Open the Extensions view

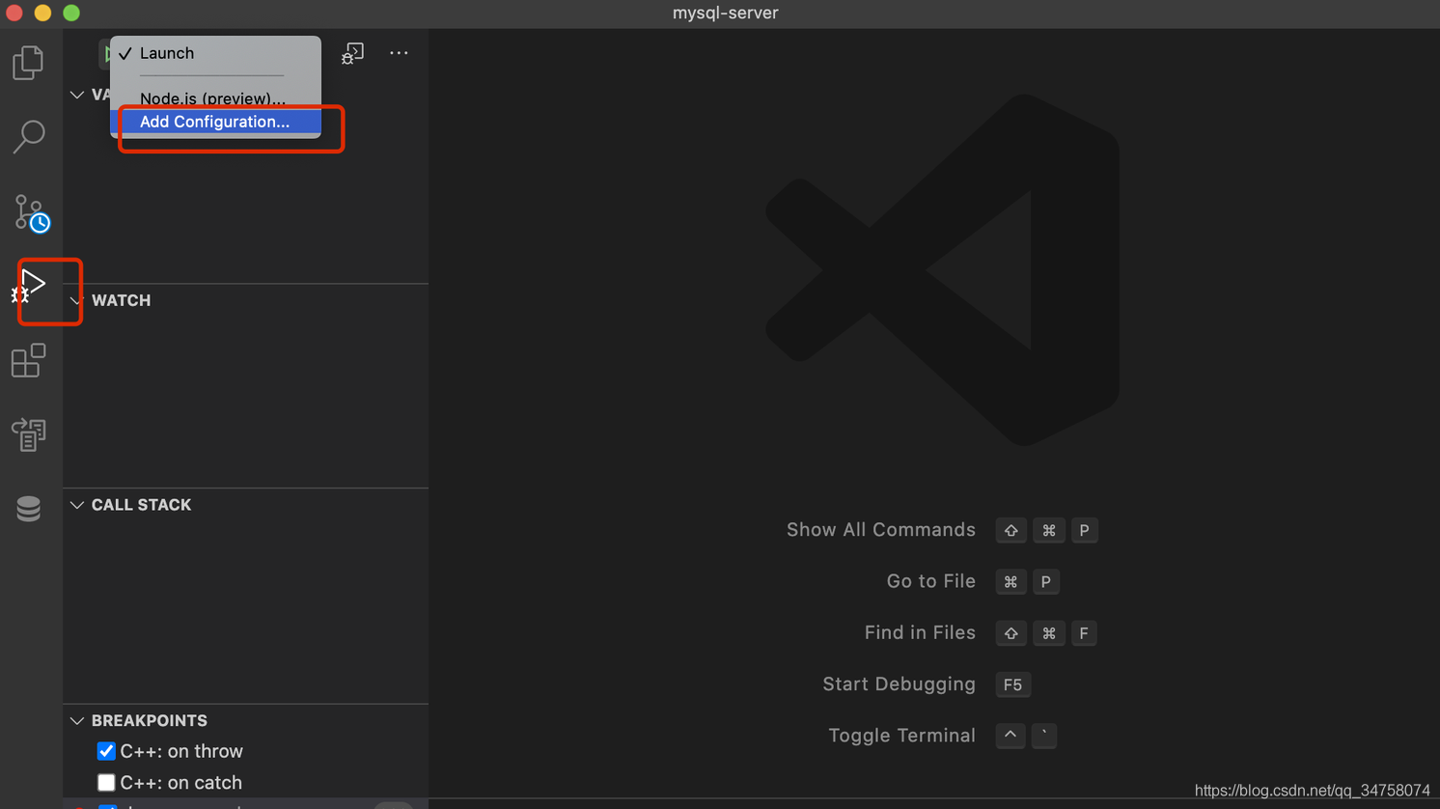click(28, 361)
